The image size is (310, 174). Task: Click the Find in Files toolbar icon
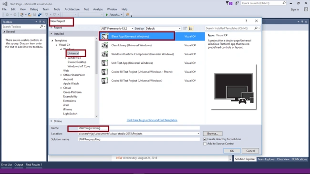pyautogui.click(x=127, y=15)
